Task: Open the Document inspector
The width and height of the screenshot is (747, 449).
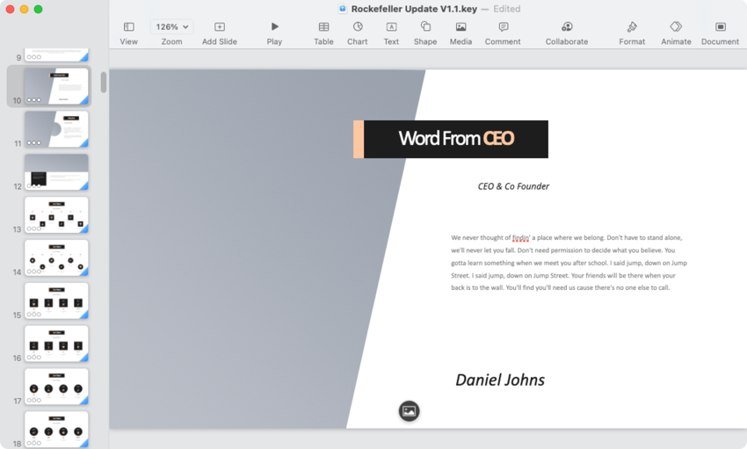Action: point(721,26)
